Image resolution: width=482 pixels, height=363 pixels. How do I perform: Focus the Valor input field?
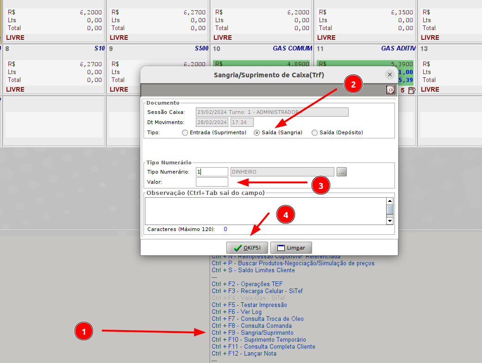[x=212, y=182]
